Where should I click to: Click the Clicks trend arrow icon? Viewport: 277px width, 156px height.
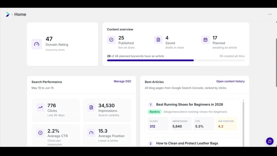coord(41,107)
